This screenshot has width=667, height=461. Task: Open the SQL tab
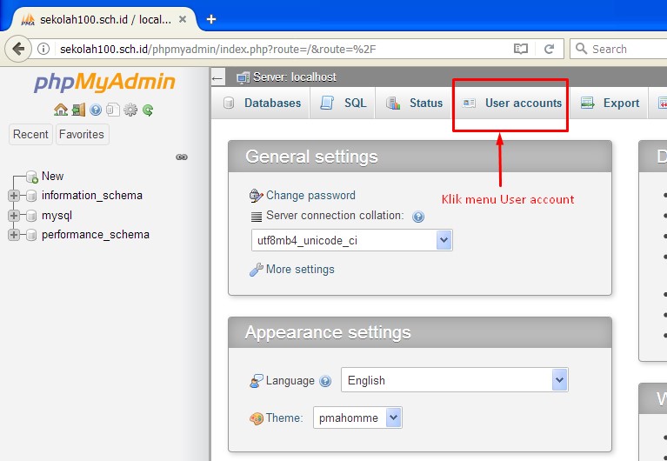click(344, 103)
